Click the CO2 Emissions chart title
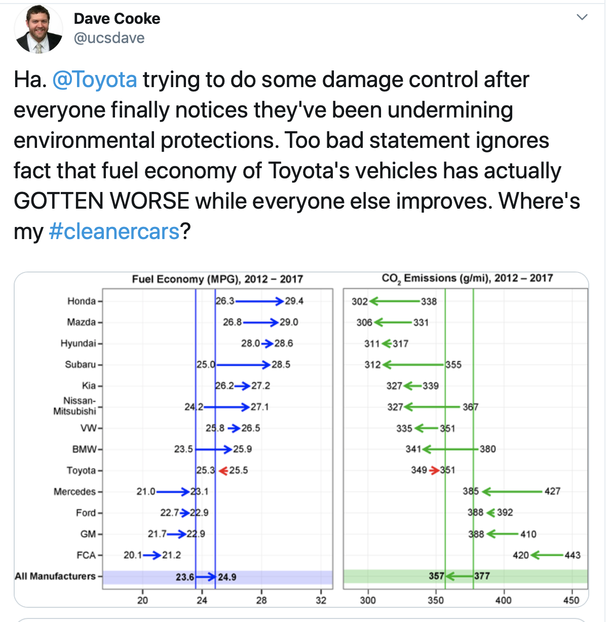The width and height of the screenshot is (608, 622). (x=467, y=278)
